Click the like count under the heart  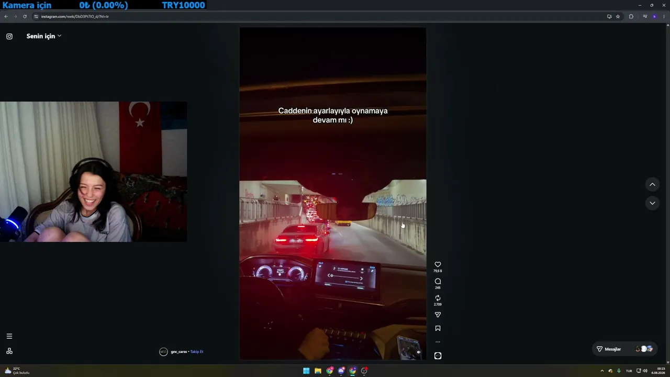coord(438,271)
